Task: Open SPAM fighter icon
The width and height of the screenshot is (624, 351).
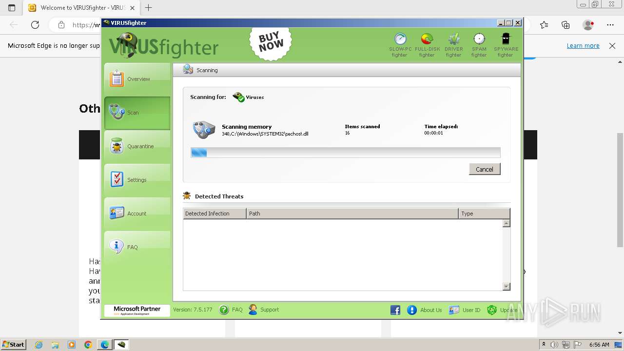Action: pyautogui.click(x=479, y=45)
